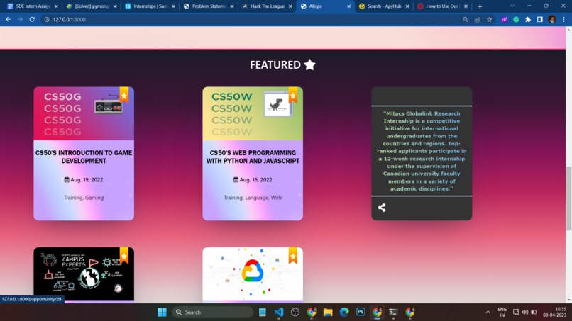Click the Aug. 19, 2022 date

pyautogui.click(x=84, y=179)
